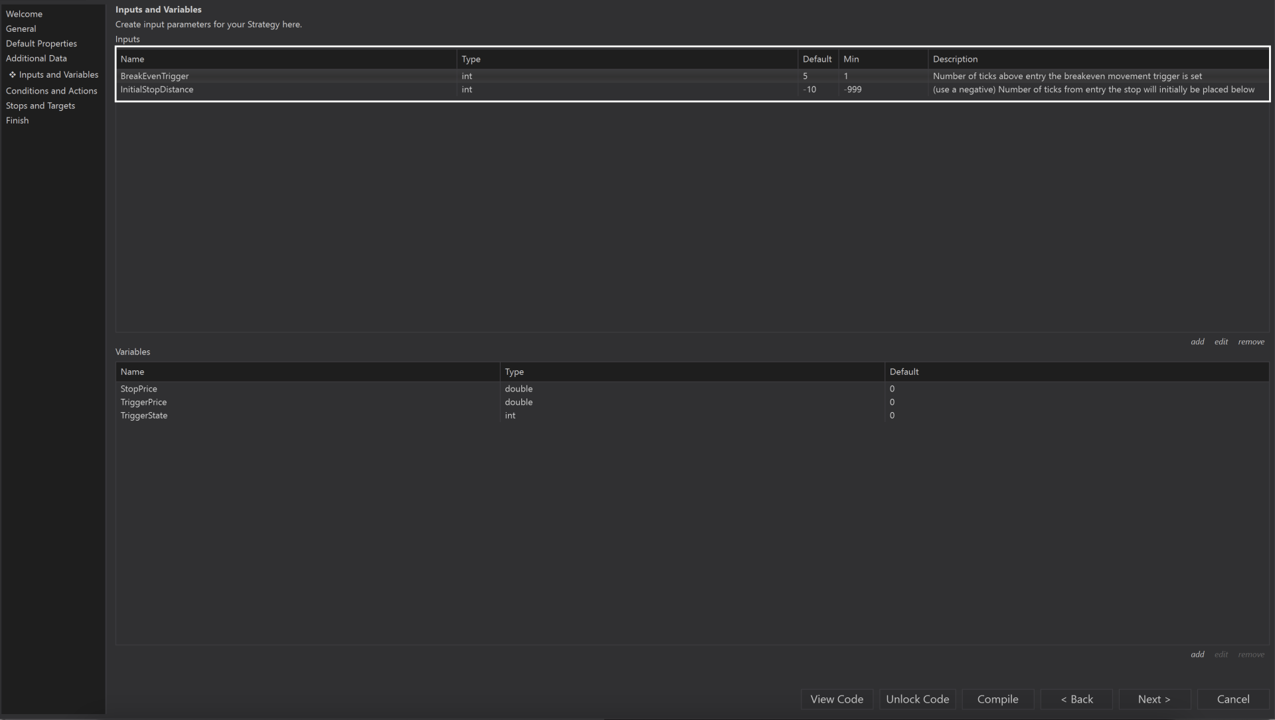This screenshot has height=720, width=1275.
Task: Select the InitialStopDistance input row
Action: coord(157,90)
